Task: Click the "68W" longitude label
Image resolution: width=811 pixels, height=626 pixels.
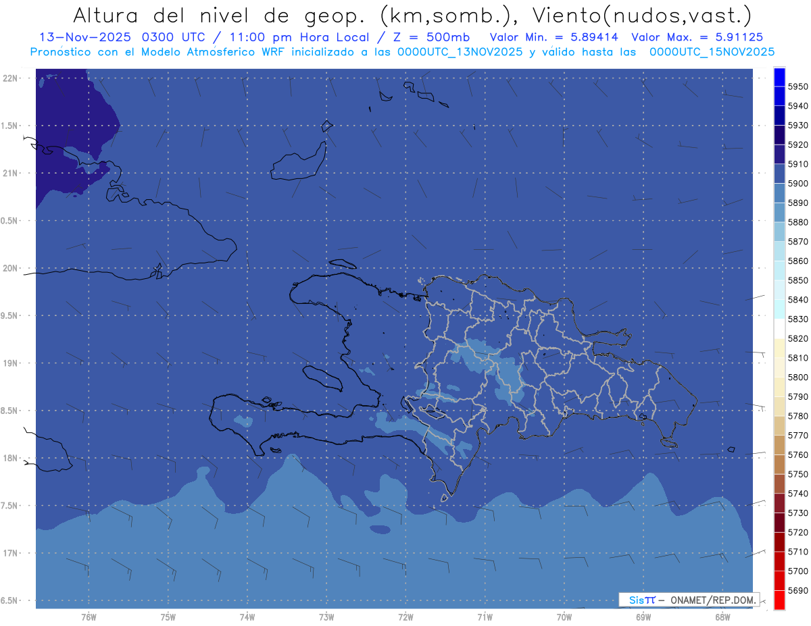Action: [x=722, y=617]
